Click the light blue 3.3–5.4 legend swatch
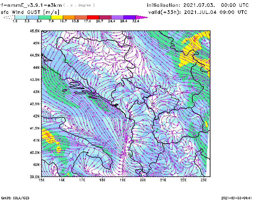The height and width of the screenshot is (200, 259). click(x=33, y=17)
